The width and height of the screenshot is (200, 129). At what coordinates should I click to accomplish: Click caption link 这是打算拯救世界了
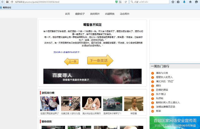coord(50,113)
